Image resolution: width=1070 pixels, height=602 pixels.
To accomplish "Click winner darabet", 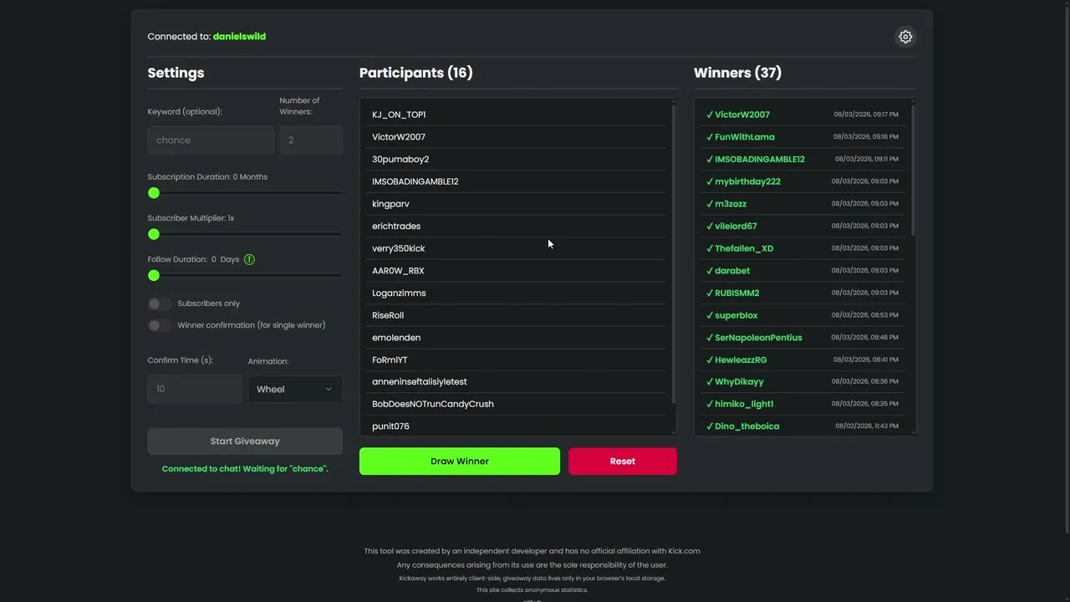I will coord(732,271).
